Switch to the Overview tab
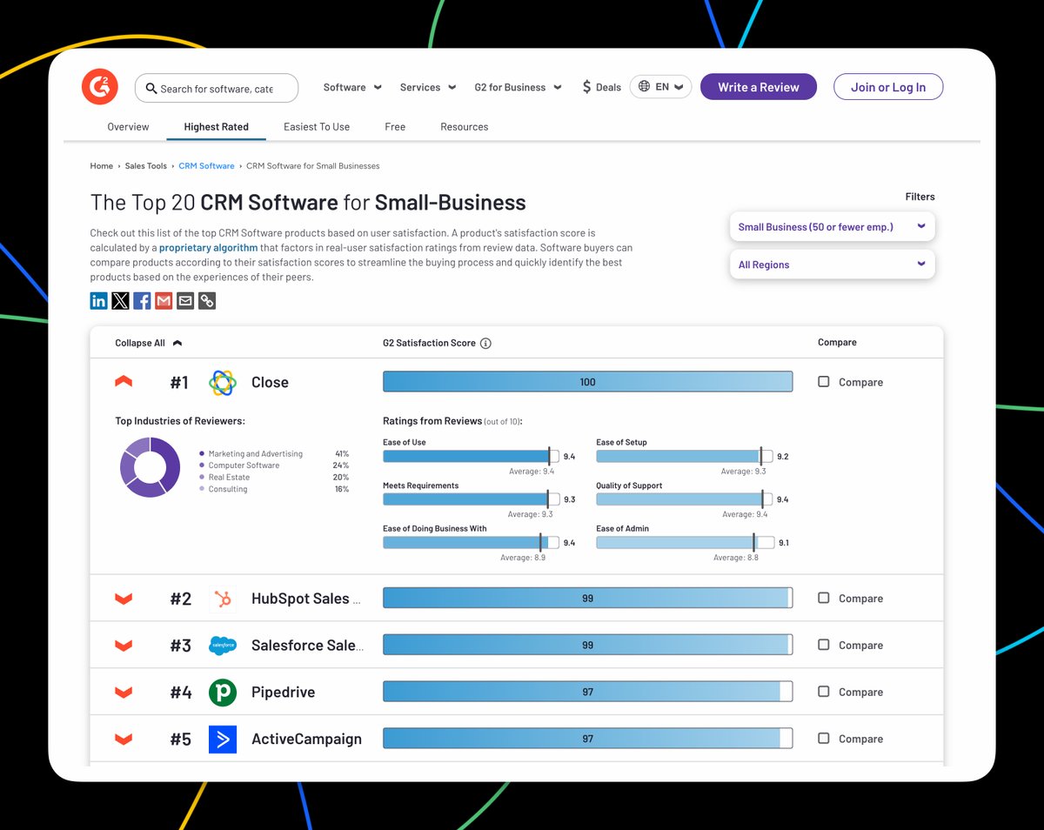Screen dimensions: 1044x830 click(x=128, y=127)
